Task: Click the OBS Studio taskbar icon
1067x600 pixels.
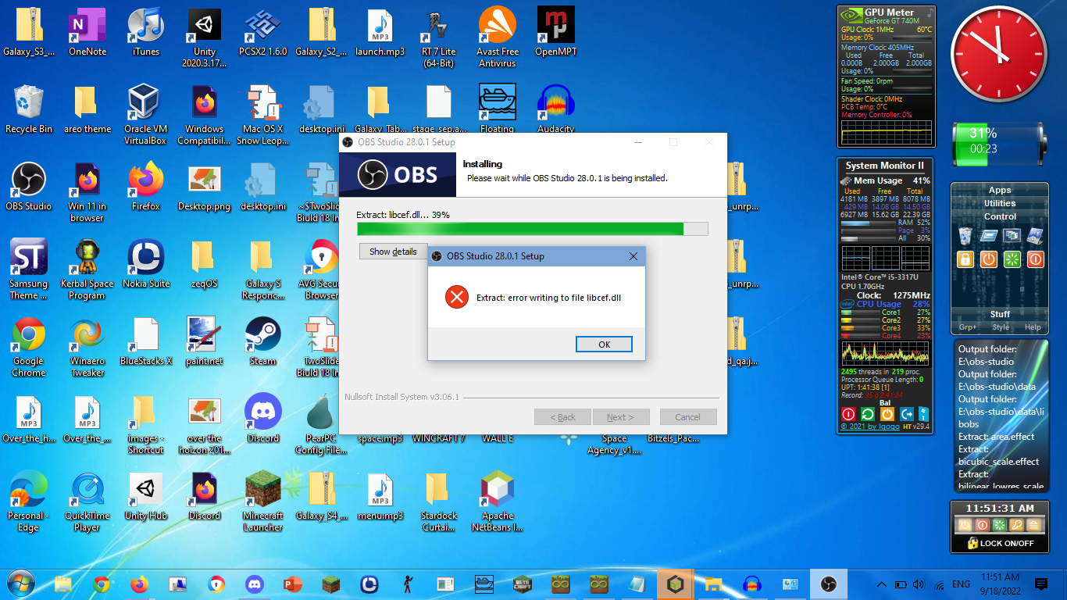Action: pos(828,584)
